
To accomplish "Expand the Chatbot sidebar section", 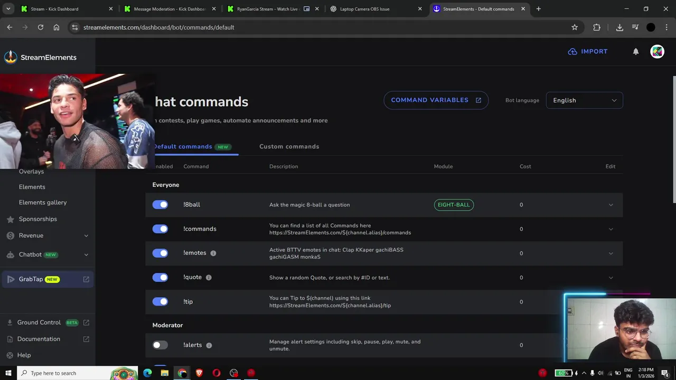I will [x=86, y=254].
